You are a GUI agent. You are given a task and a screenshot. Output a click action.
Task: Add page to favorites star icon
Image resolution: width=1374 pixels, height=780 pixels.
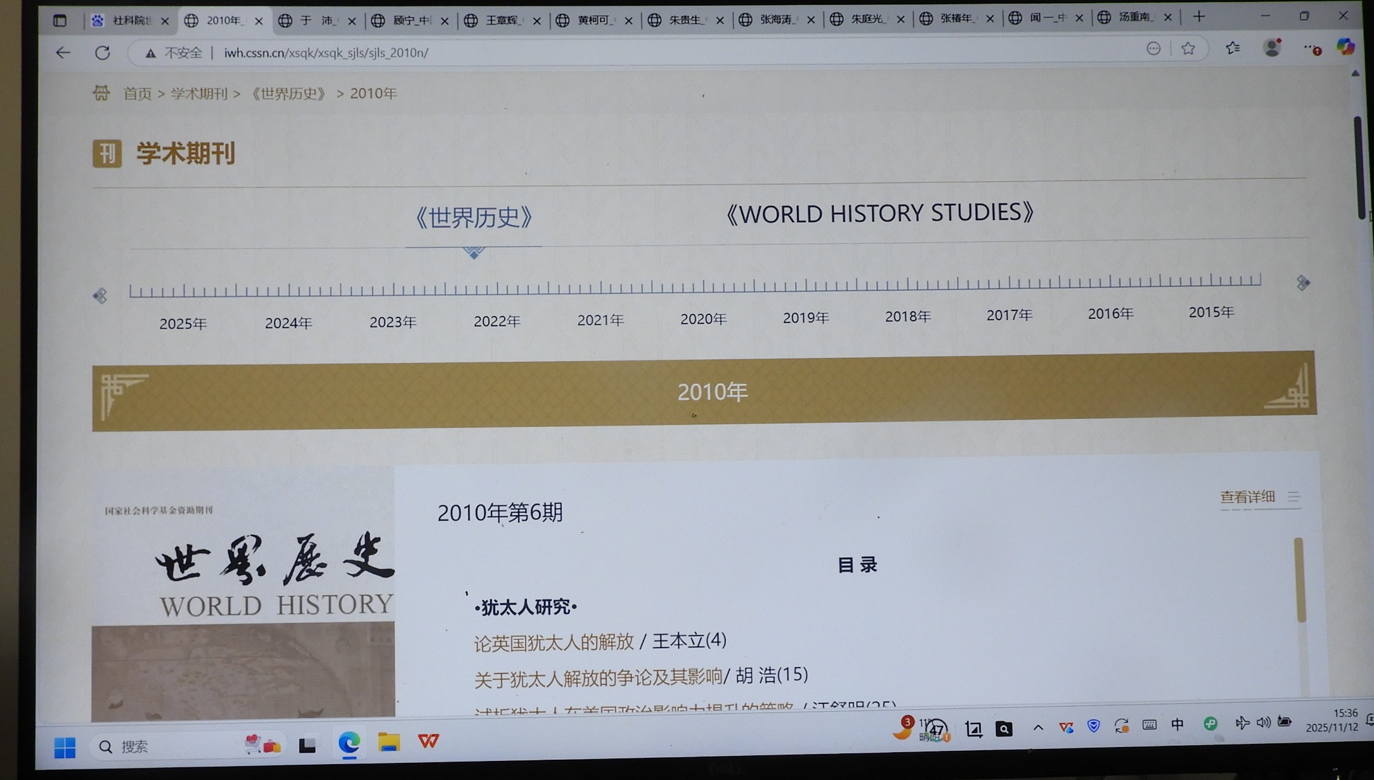(x=1188, y=49)
